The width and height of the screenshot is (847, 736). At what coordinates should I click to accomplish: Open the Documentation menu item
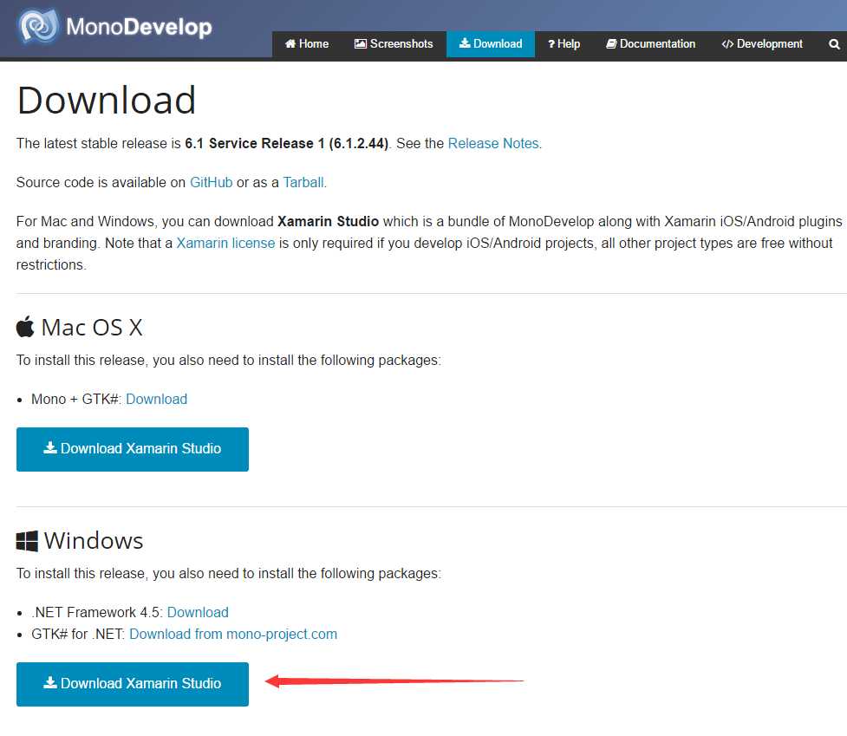tap(650, 43)
